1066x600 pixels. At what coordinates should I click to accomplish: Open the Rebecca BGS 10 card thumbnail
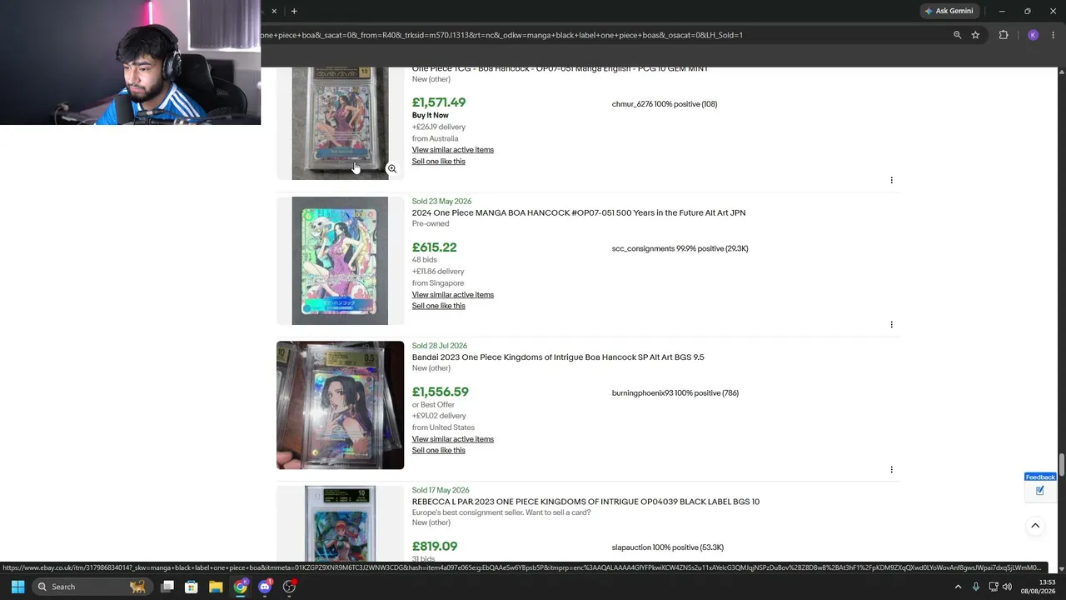click(340, 523)
